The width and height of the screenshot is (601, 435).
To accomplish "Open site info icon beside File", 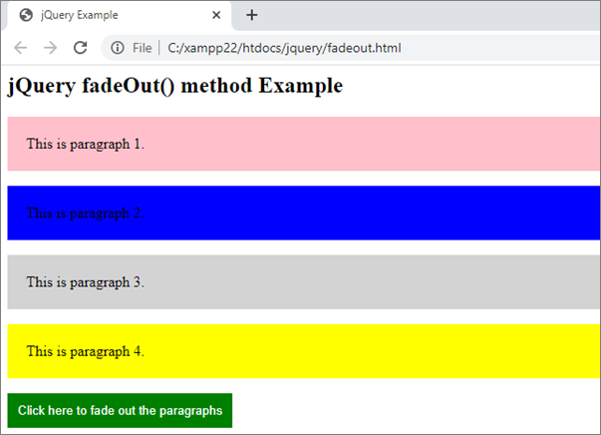I will [118, 48].
